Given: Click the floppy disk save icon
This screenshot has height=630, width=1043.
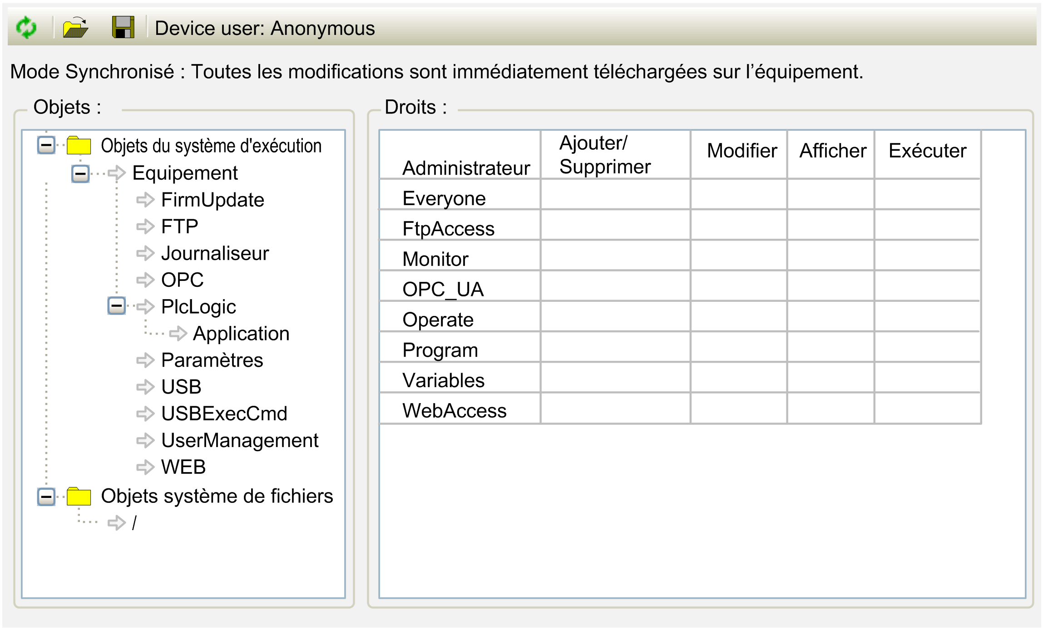Looking at the screenshot, I should click(123, 28).
